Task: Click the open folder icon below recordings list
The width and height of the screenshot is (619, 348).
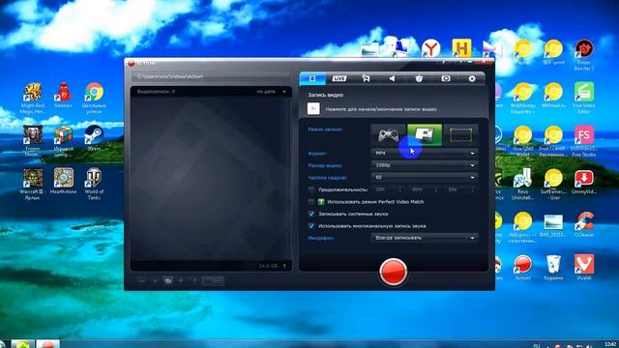Action: pyautogui.click(x=167, y=281)
